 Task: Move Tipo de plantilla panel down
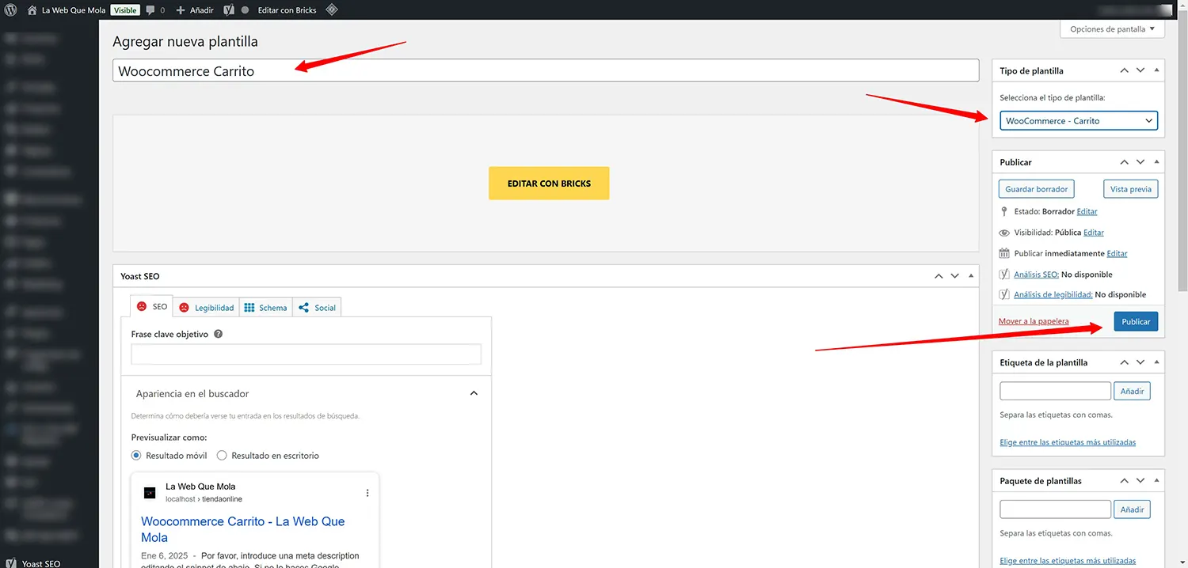click(1140, 70)
